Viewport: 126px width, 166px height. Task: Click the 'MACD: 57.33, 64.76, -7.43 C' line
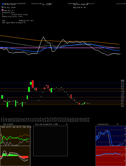pyautogui.click(x=12, y=17)
